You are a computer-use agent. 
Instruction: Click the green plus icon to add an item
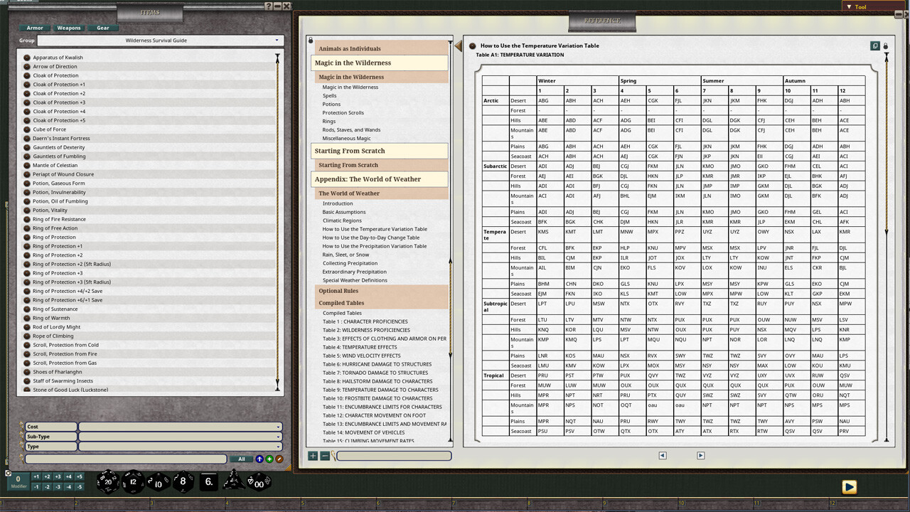[x=269, y=459]
